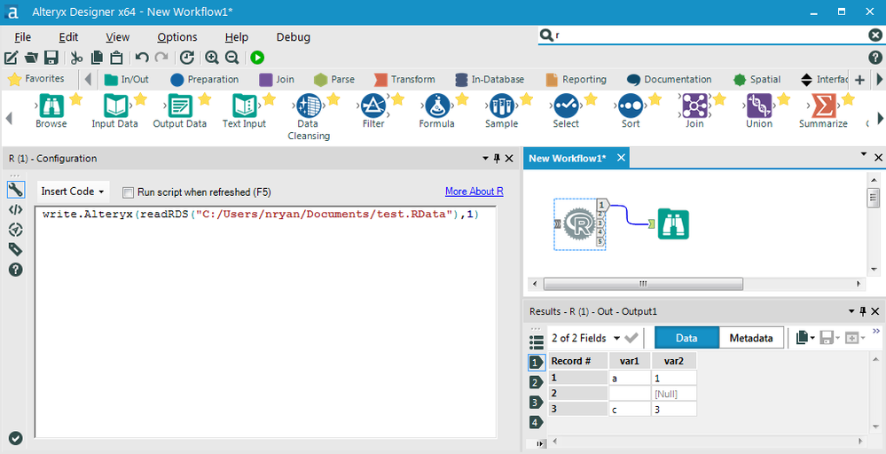Open Results panel options dropdown arrow
886x454 pixels.
(851, 312)
